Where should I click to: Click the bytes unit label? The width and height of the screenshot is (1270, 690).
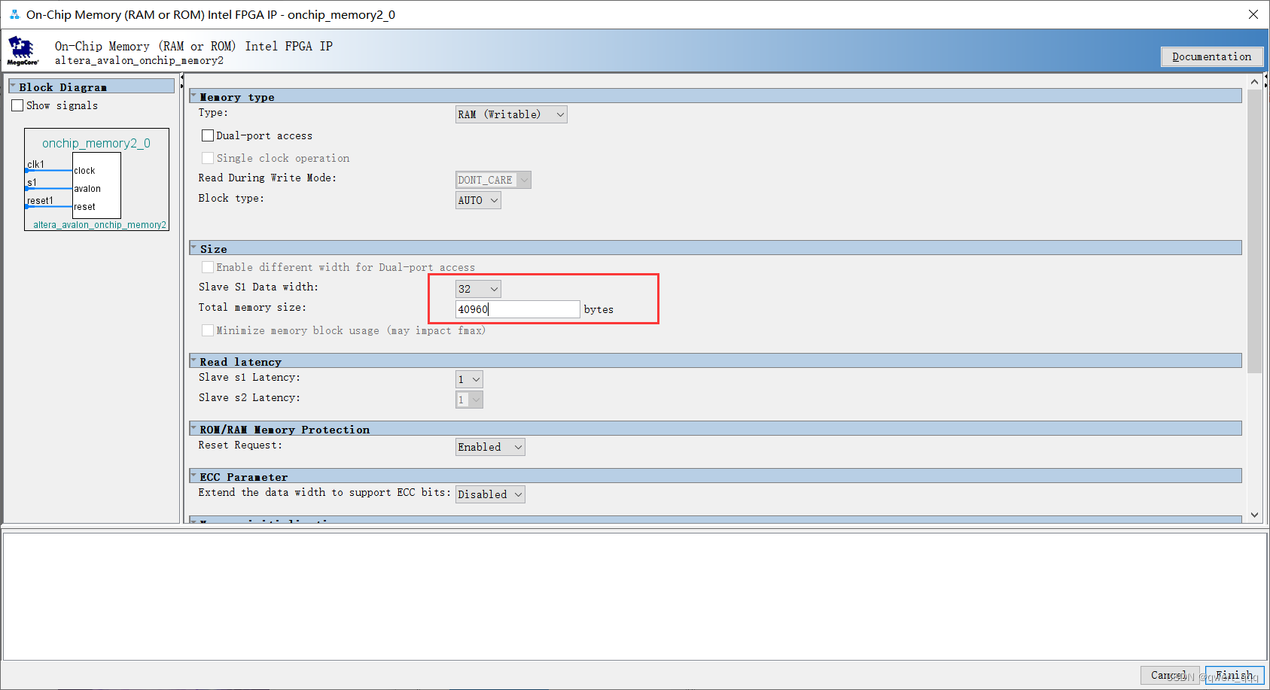(598, 309)
